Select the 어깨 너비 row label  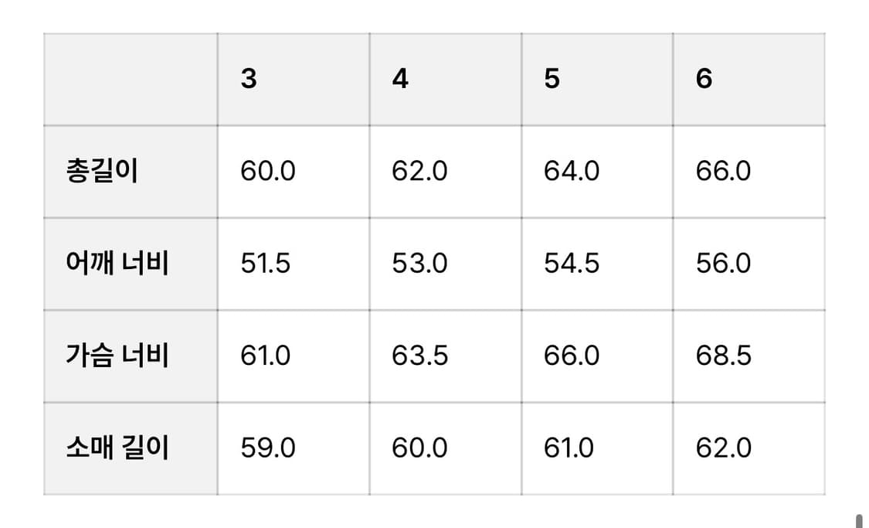[117, 264]
